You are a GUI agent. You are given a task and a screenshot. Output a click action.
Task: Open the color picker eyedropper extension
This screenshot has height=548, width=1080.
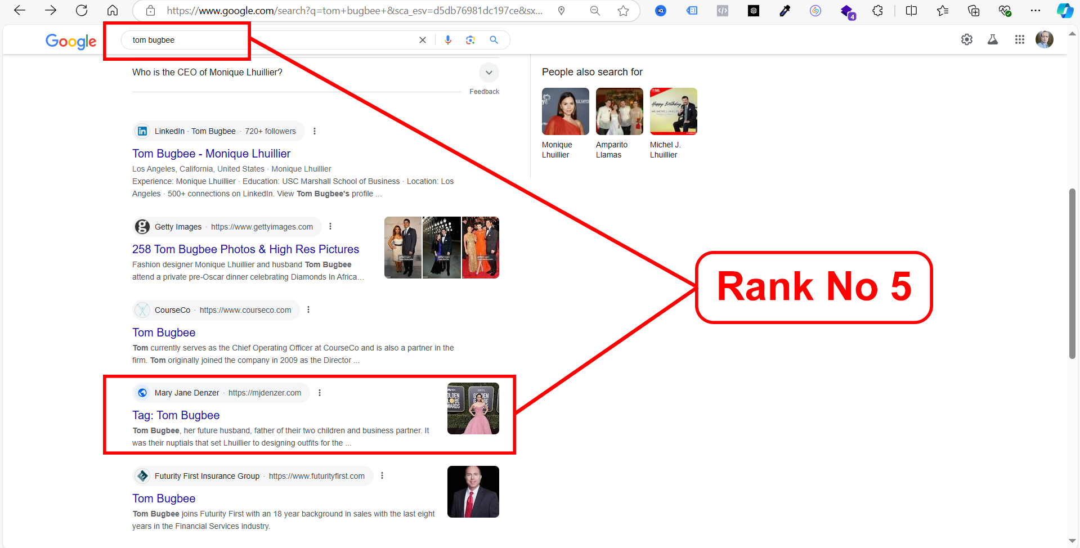(x=785, y=11)
